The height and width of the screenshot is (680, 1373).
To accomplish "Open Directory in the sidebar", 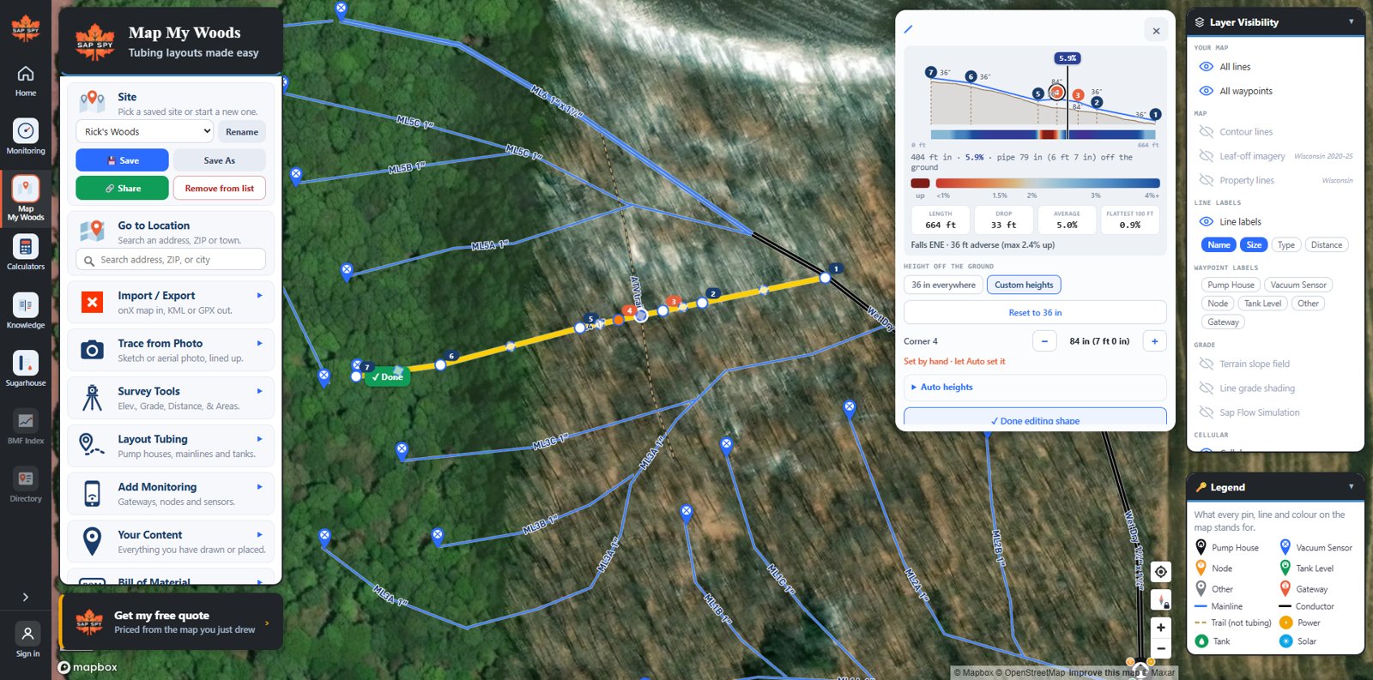I will 26,485.
